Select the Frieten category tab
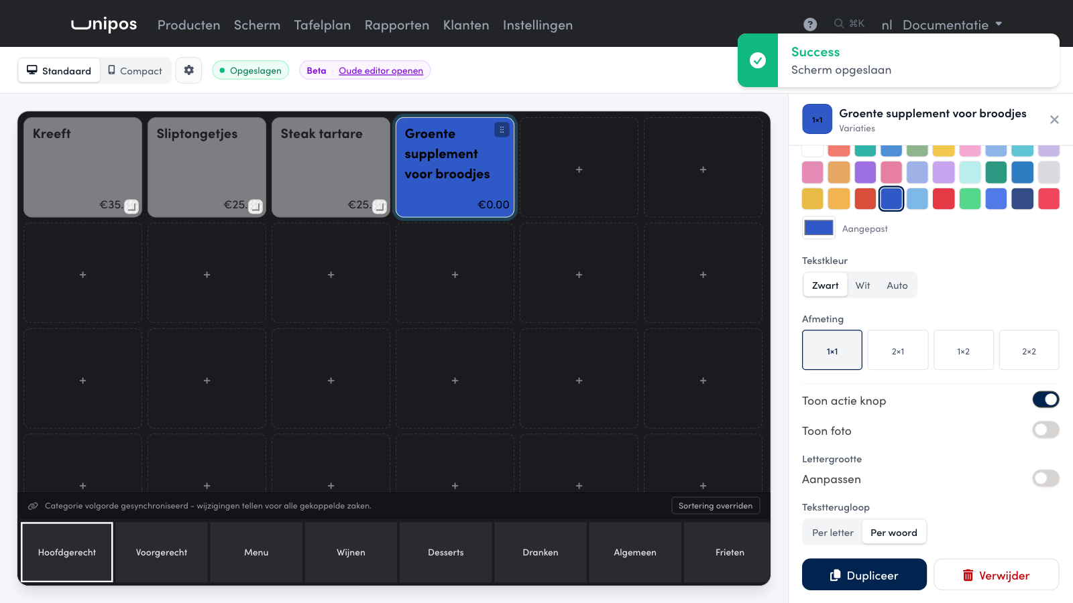The image size is (1073, 603). [729, 553]
